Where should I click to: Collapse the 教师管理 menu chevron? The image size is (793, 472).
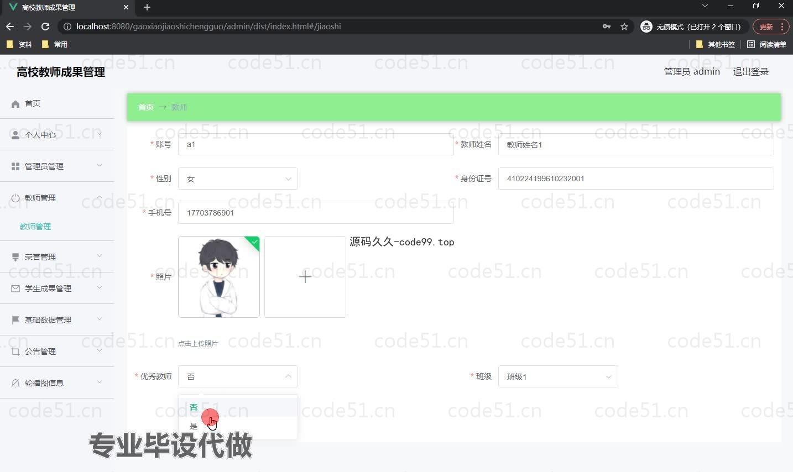100,197
